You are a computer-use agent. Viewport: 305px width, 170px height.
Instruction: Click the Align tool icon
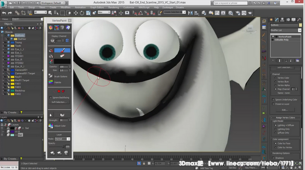[x=197, y=13]
